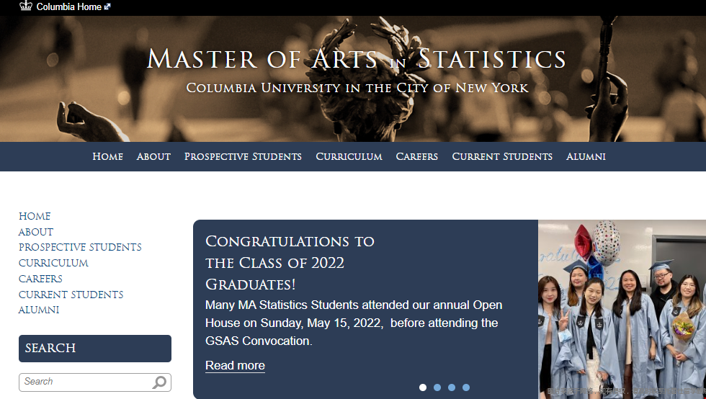Click the Columbia University in the City of New York subtitle
706x399 pixels.
pyautogui.click(x=357, y=87)
